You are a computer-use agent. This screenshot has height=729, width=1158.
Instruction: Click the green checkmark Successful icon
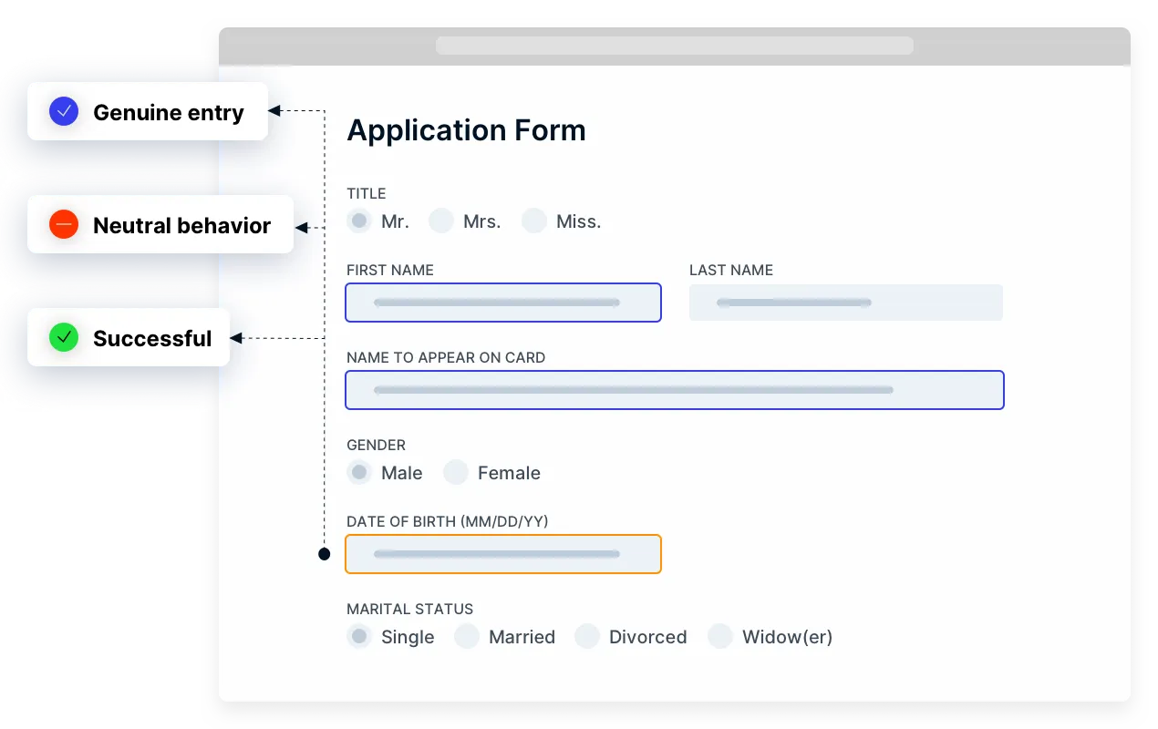(x=64, y=338)
